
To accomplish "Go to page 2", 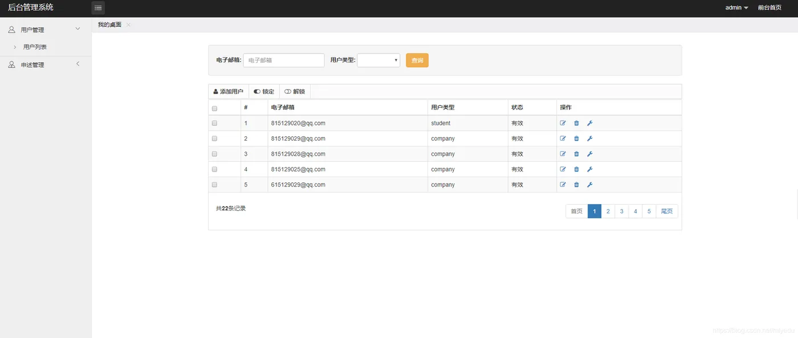I will [608, 211].
